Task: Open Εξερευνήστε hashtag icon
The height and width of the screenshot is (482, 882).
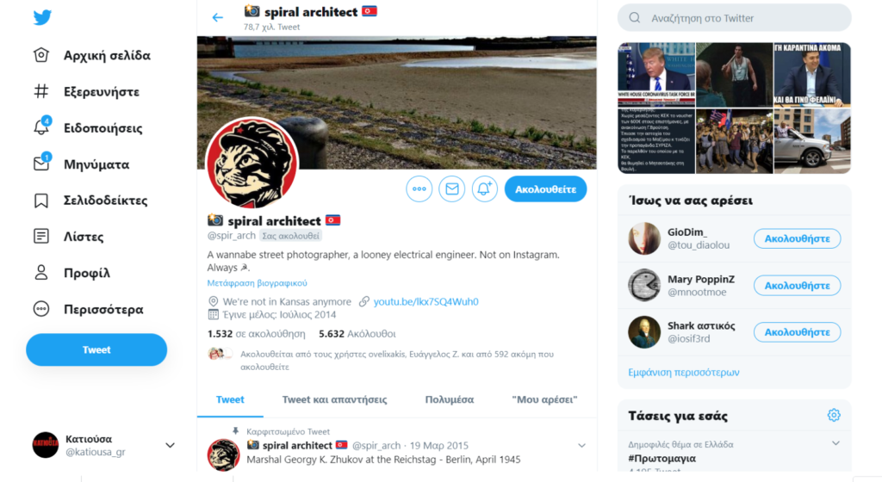Action: (x=41, y=91)
